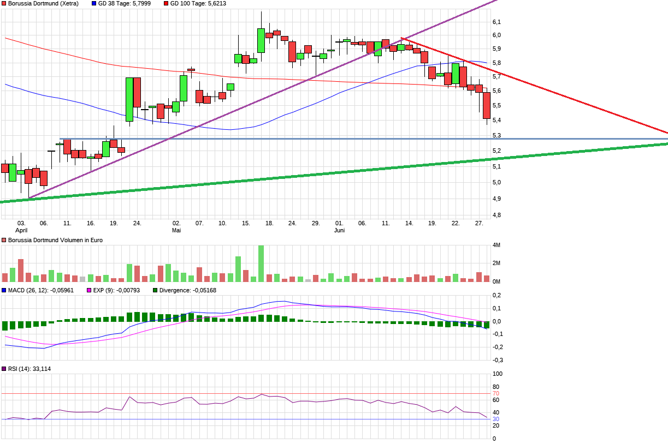Image resolution: width=668 pixels, height=444 pixels.
Task: Click the '10.' date label
Action: pos(222,223)
